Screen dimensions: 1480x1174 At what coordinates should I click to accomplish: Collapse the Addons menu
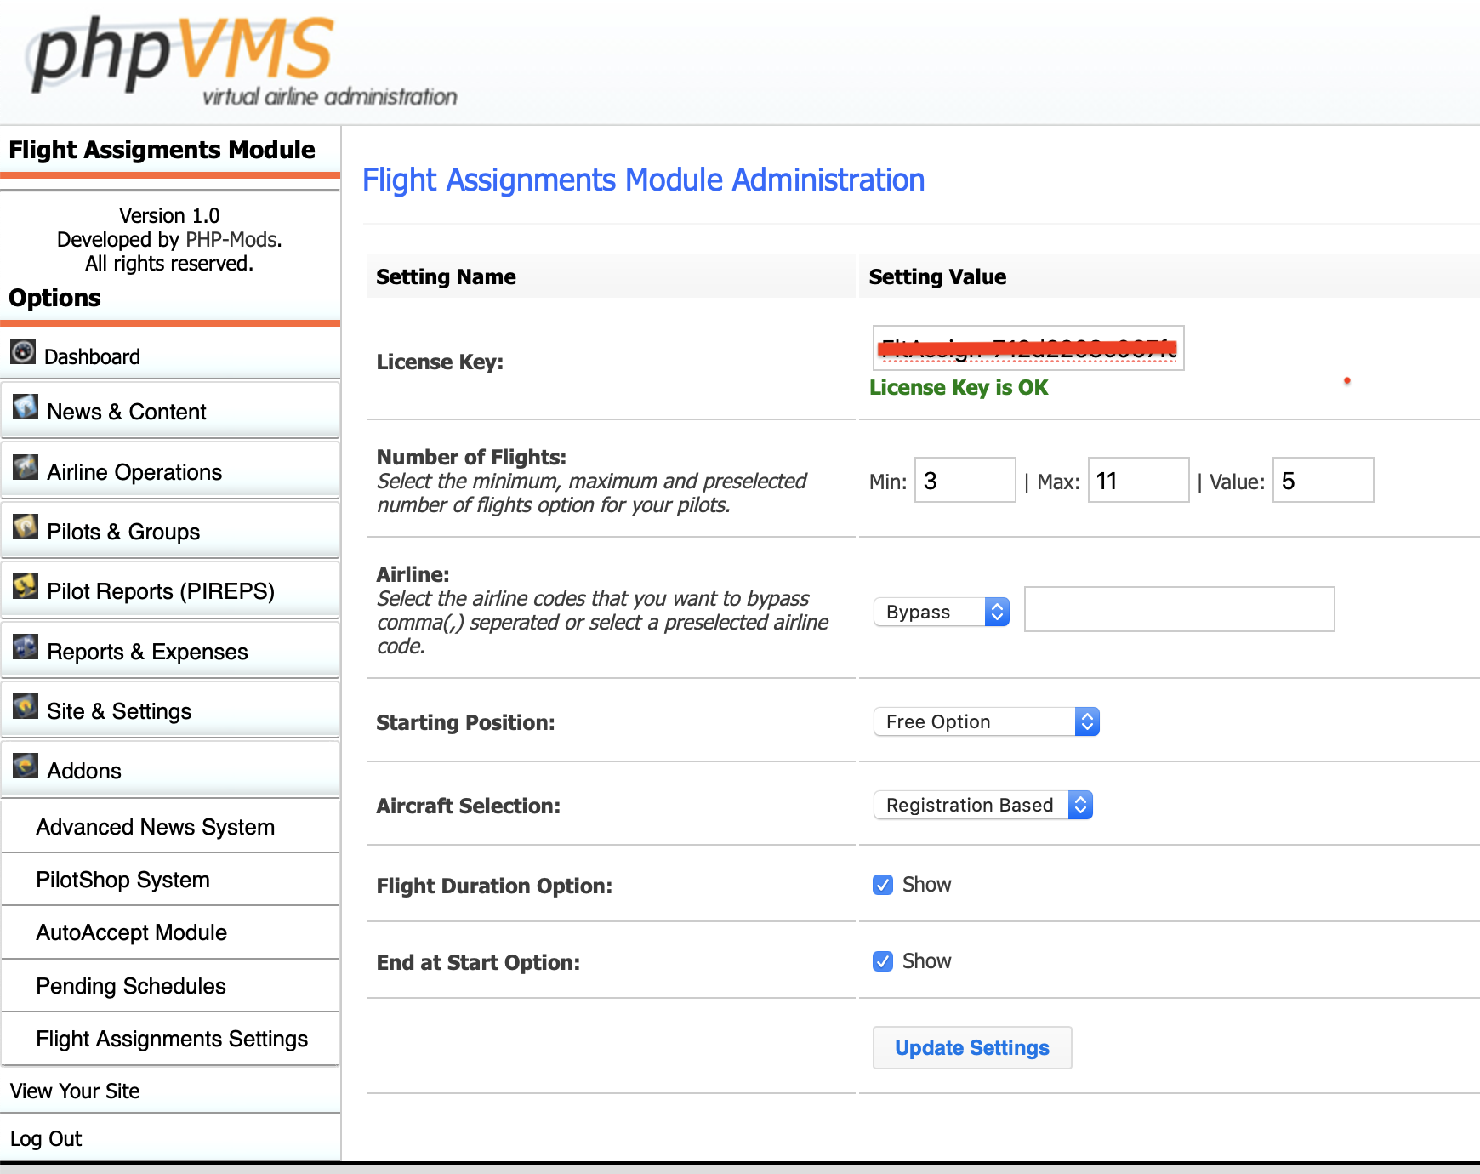pos(170,770)
